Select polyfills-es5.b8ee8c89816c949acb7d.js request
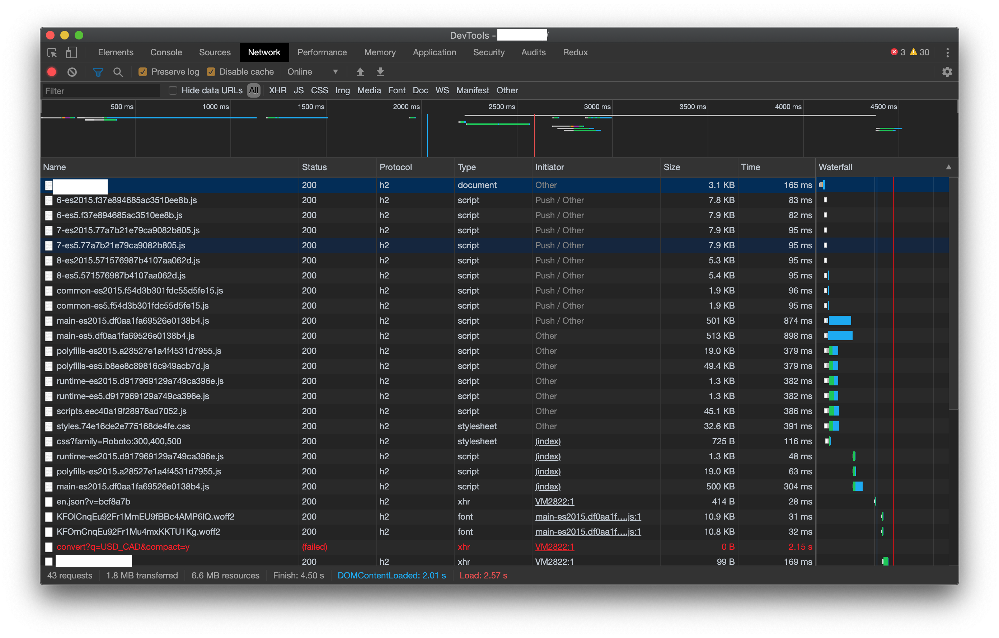 494,366
